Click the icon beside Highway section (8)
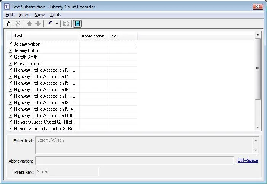The image size is (267, 184). point(10,103)
